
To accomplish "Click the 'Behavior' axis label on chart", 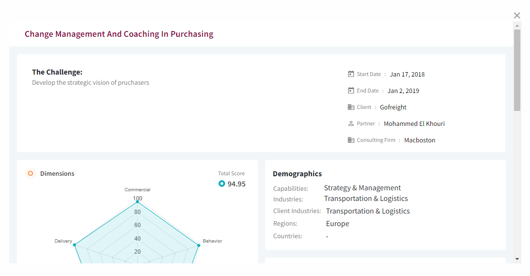I will point(212,241).
